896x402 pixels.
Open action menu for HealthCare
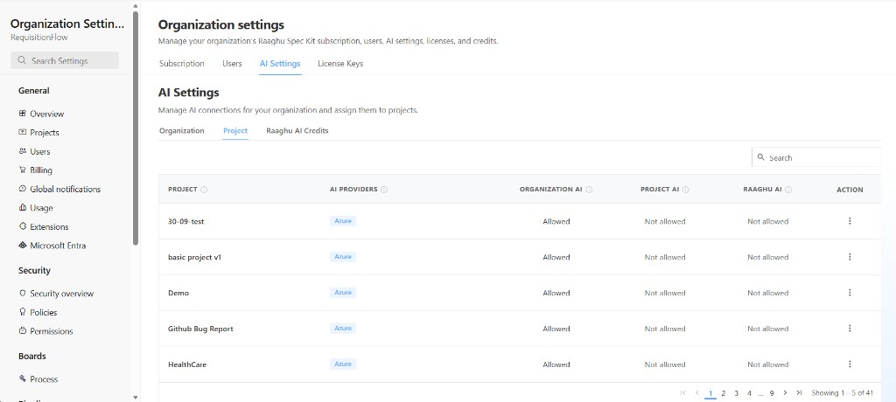[850, 364]
